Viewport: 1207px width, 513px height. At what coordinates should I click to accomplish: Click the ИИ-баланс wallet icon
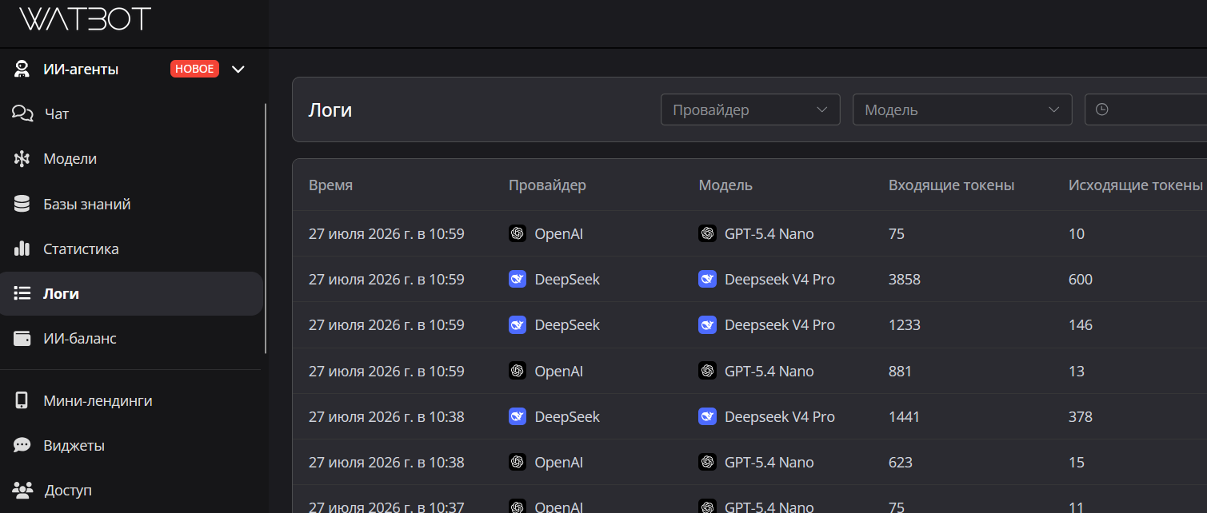(x=22, y=339)
